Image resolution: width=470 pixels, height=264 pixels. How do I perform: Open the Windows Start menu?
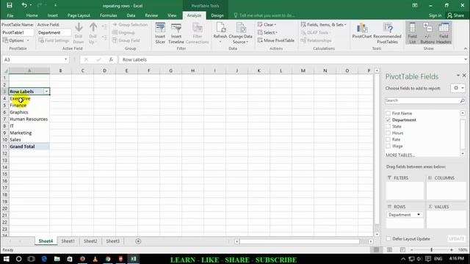click(x=6, y=259)
